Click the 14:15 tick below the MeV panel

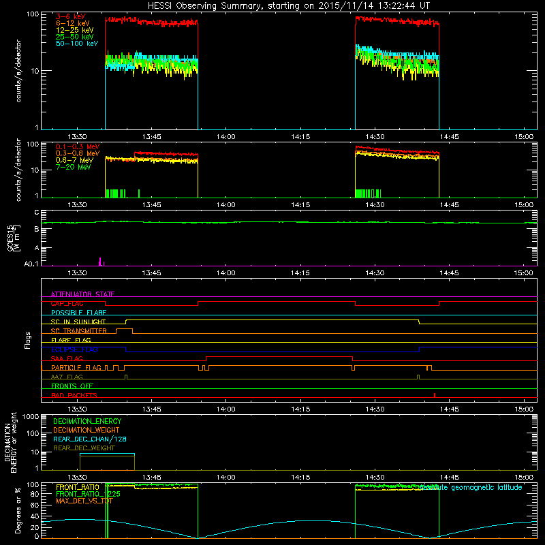(x=300, y=205)
